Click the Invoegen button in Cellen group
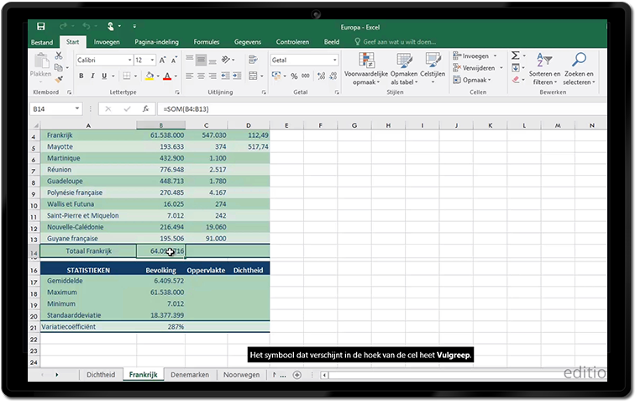This screenshot has height=401, width=635. click(x=475, y=56)
